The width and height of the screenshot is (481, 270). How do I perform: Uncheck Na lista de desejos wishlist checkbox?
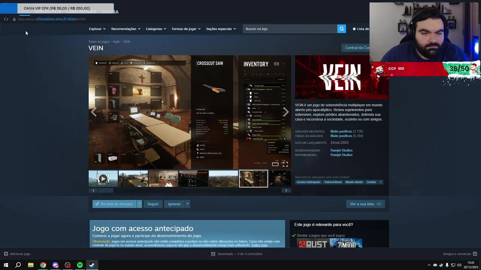pyautogui.click(x=97, y=204)
